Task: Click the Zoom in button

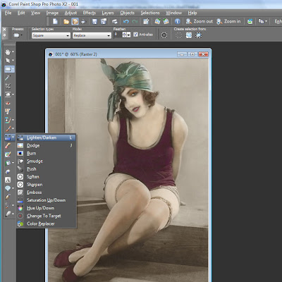Action: coord(228,21)
